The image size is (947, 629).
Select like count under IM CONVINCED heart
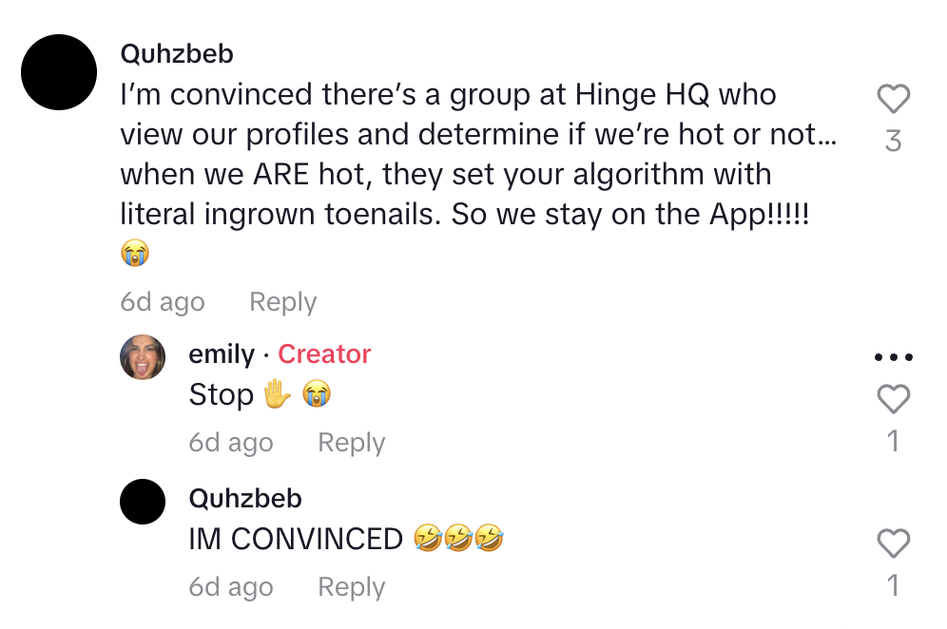(x=893, y=585)
